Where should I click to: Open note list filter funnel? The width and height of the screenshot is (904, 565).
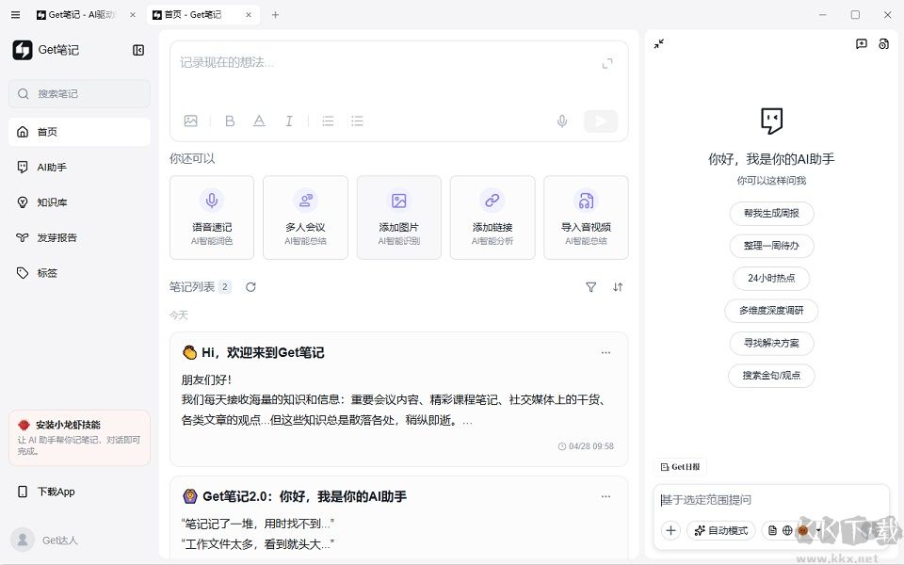[x=591, y=287]
